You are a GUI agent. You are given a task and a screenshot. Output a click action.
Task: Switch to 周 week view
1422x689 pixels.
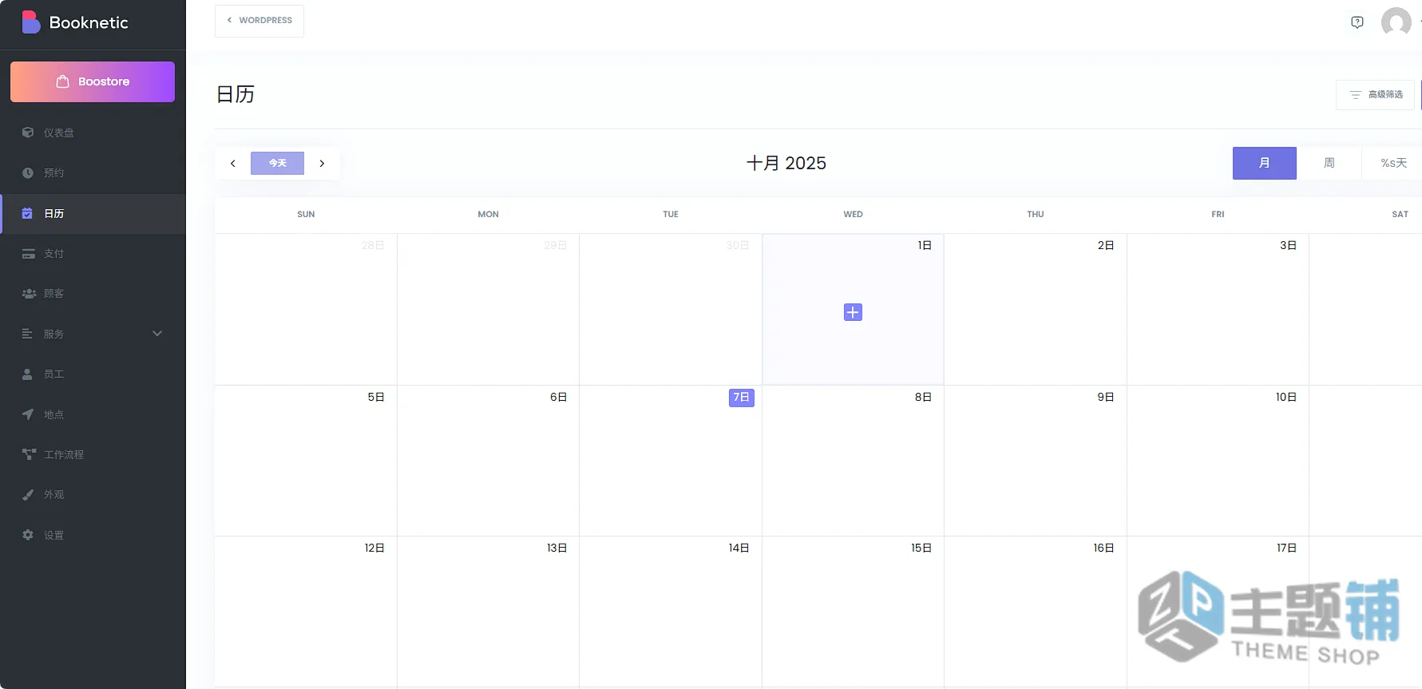coord(1329,163)
